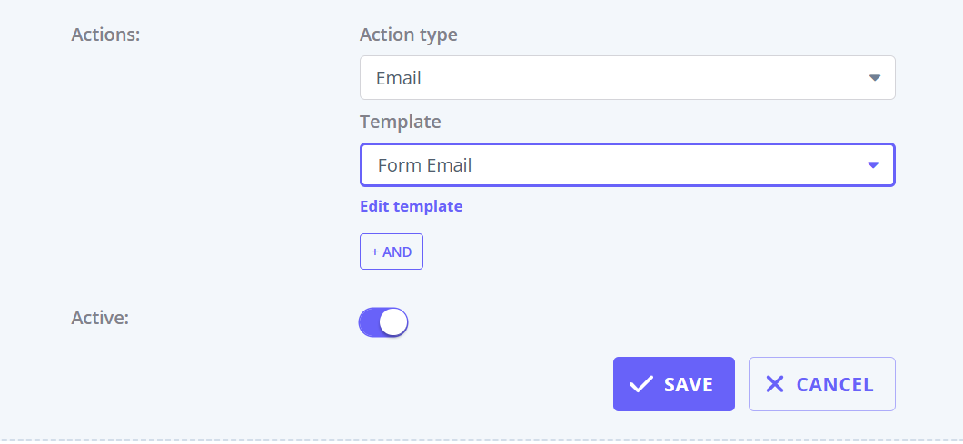
Task: Click the X icon on Cancel
Action: (774, 384)
